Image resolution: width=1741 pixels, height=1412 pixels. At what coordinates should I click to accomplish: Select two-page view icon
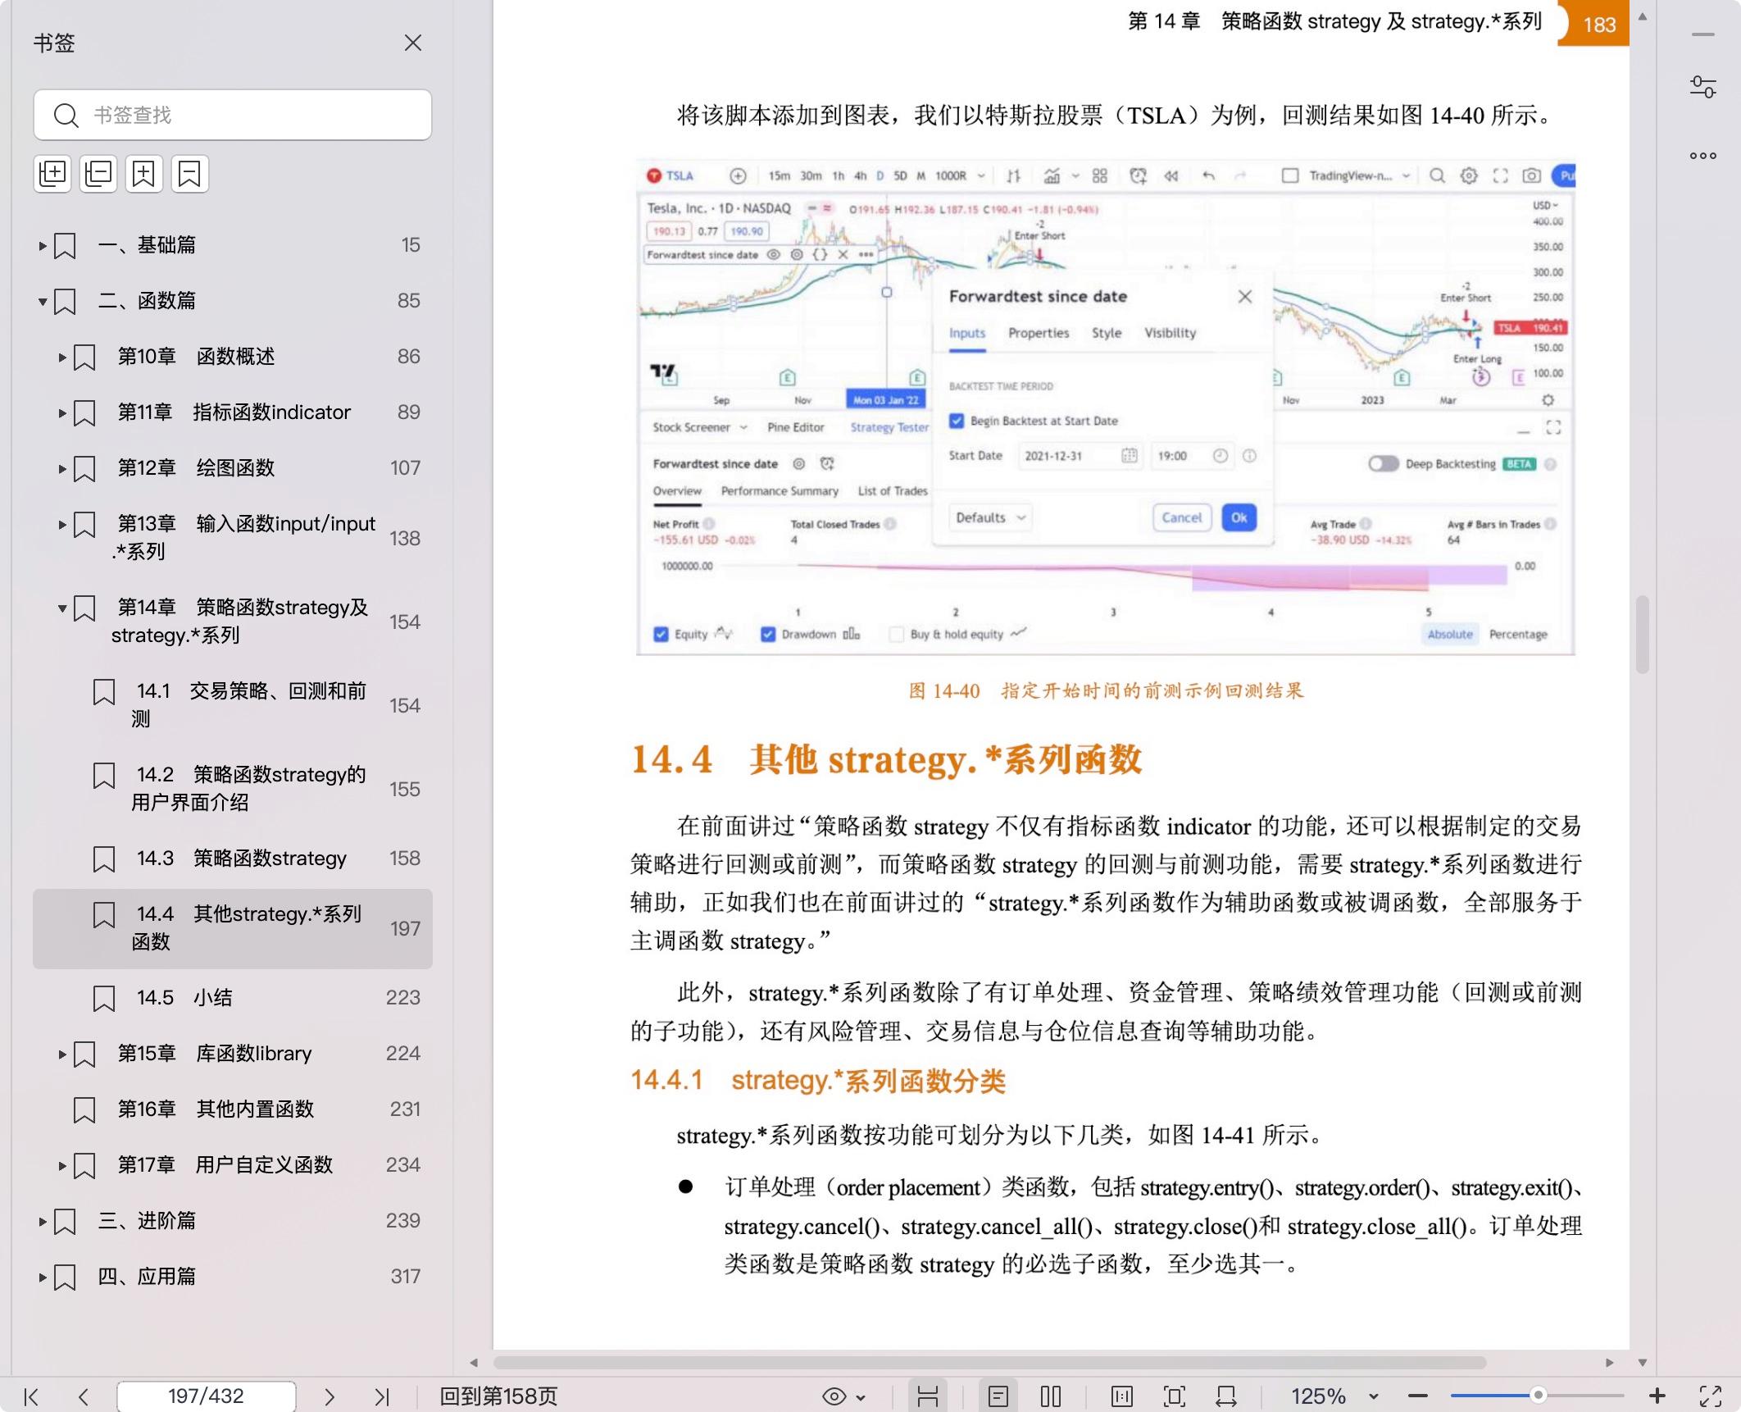coord(1051,1396)
